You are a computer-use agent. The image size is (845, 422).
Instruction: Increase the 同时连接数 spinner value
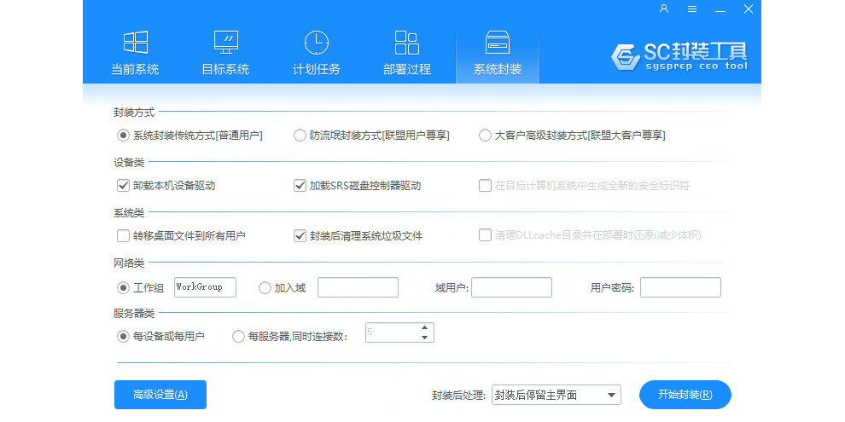(424, 327)
